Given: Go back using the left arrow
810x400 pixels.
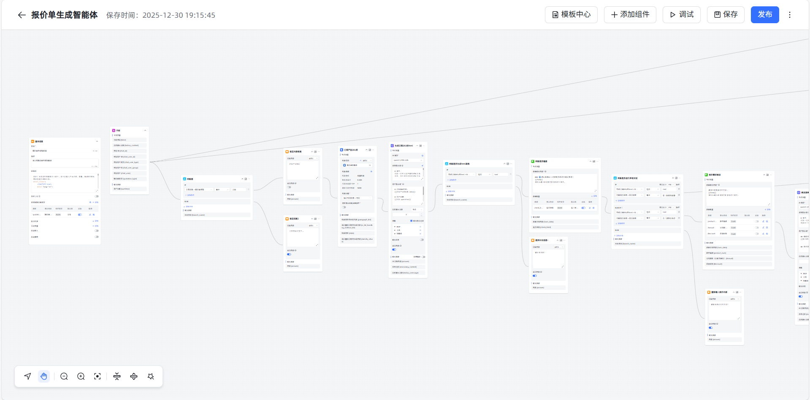Looking at the screenshot, I should [22, 15].
